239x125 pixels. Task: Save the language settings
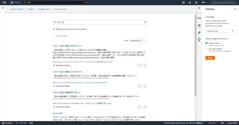pos(210,58)
